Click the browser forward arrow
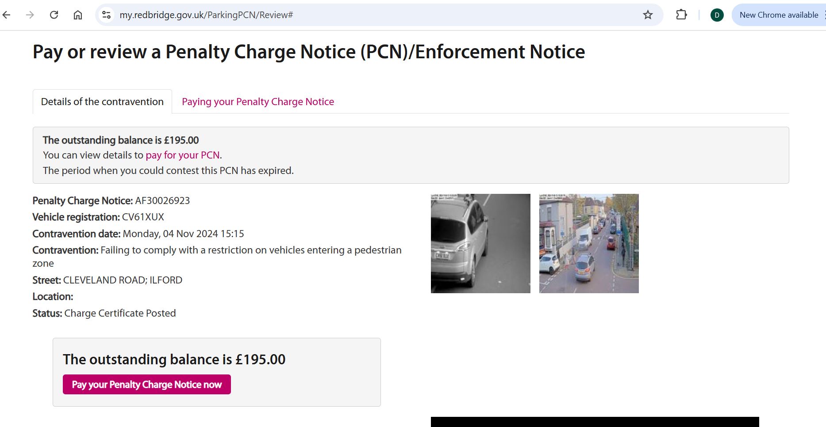The height and width of the screenshot is (427, 826). tap(30, 15)
